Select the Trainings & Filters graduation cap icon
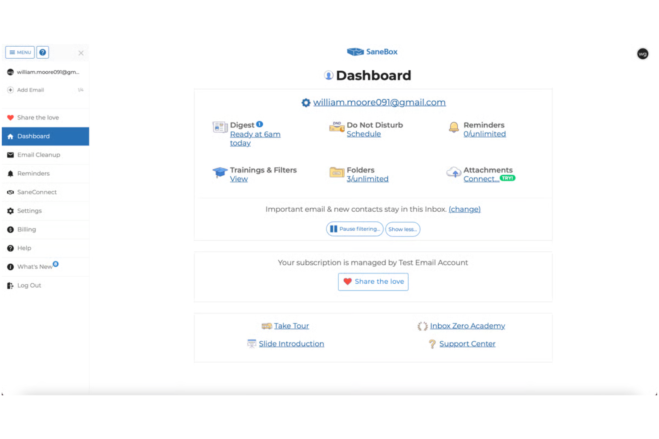Viewport: 659px width, 439px height. (220, 173)
